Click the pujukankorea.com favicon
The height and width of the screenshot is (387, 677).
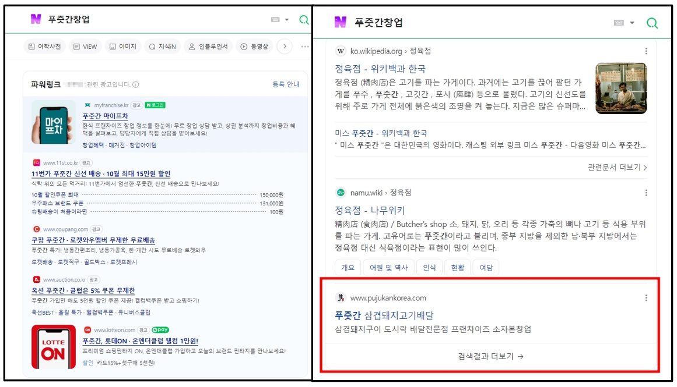click(x=341, y=298)
